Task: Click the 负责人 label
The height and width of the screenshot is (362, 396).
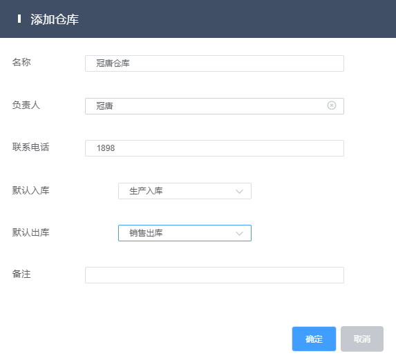Action: pyautogui.click(x=26, y=105)
